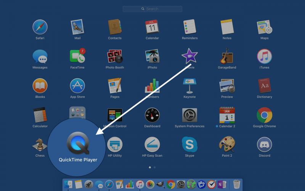This screenshot has height=191, width=305.
Task: Launch the Keynote app
Action: pyautogui.click(x=189, y=86)
